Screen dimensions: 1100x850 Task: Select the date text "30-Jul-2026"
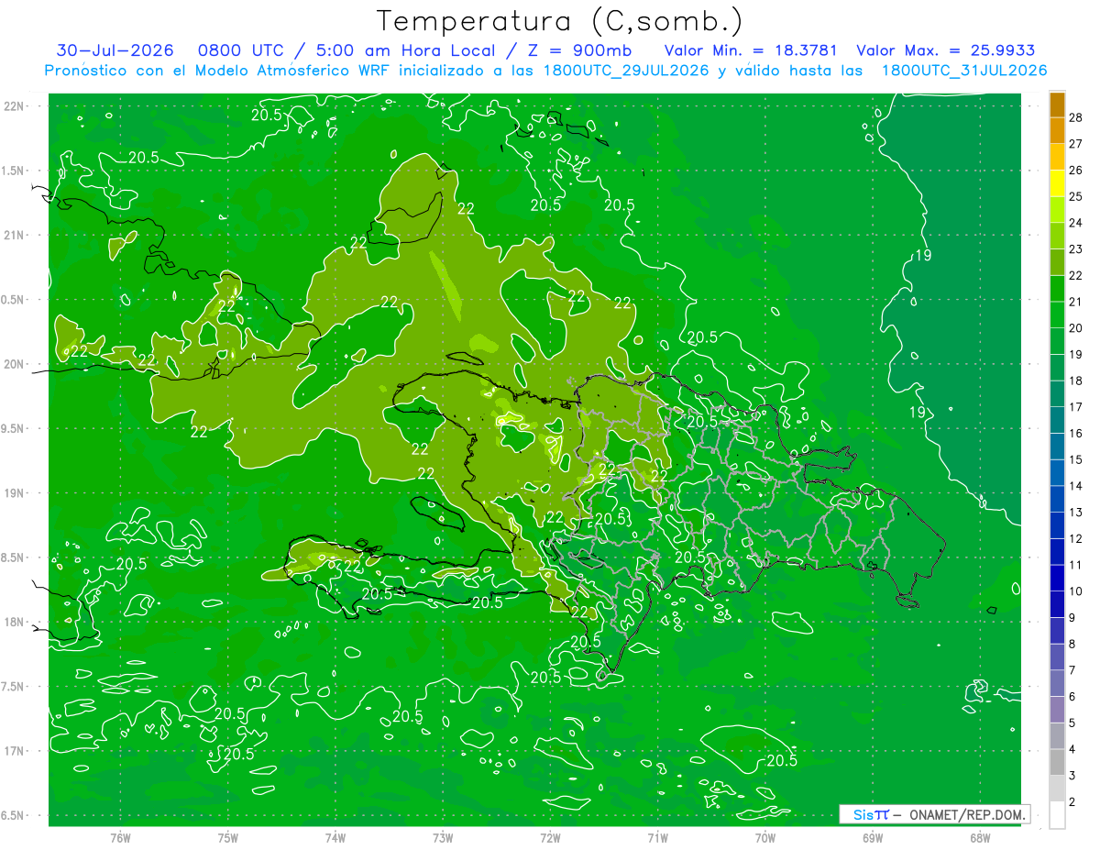coord(113,51)
